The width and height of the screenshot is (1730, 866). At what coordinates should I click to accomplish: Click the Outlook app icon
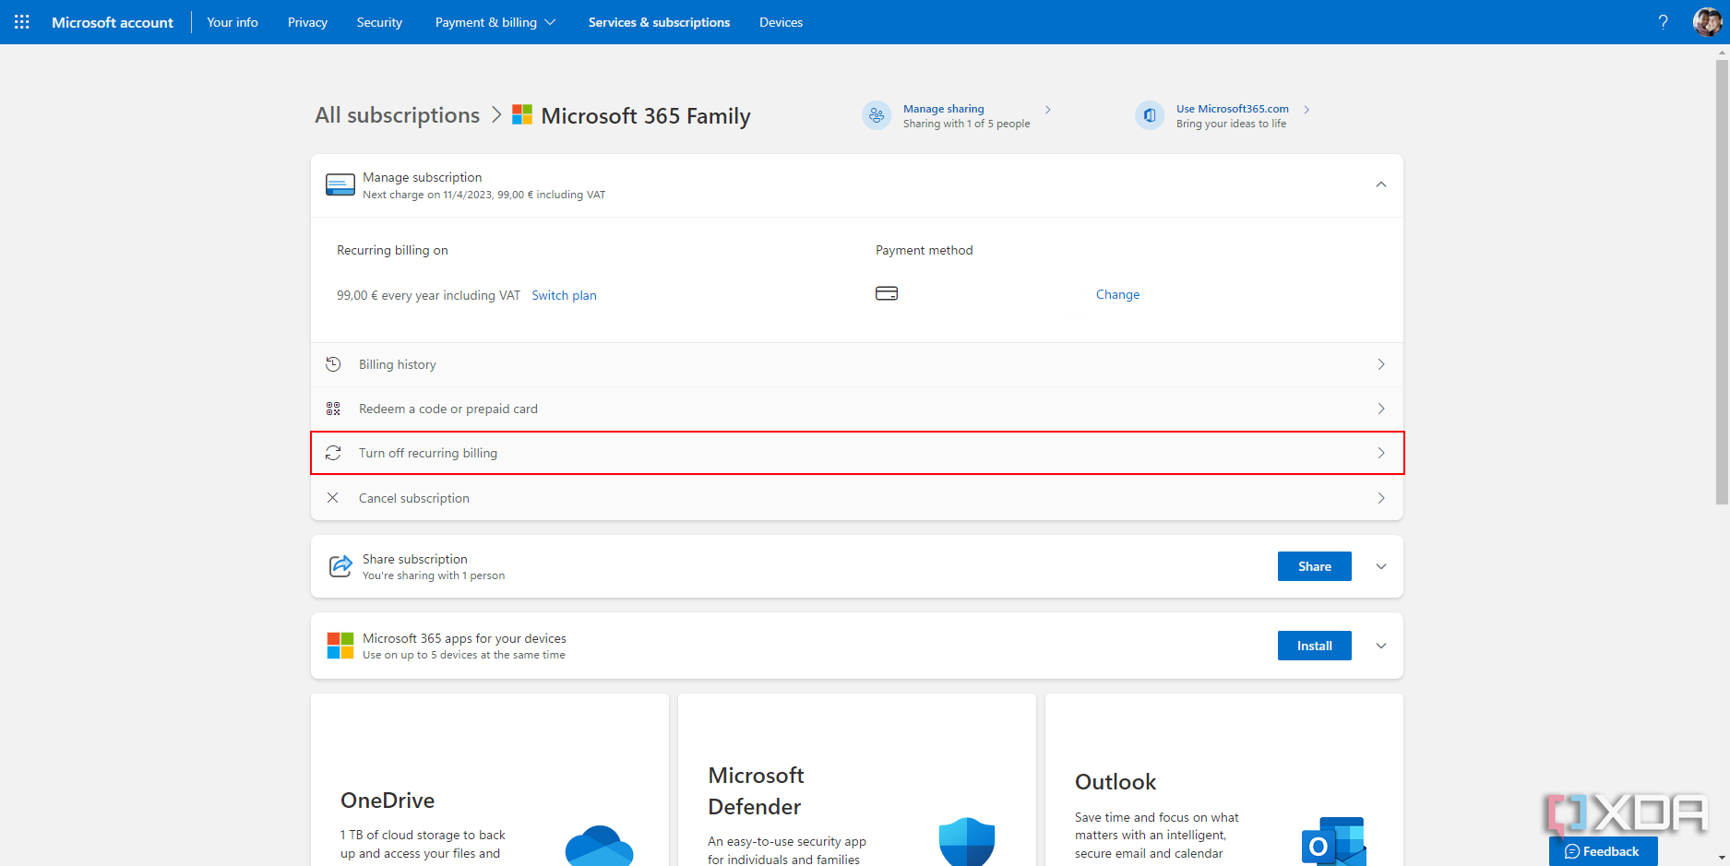1334,841
